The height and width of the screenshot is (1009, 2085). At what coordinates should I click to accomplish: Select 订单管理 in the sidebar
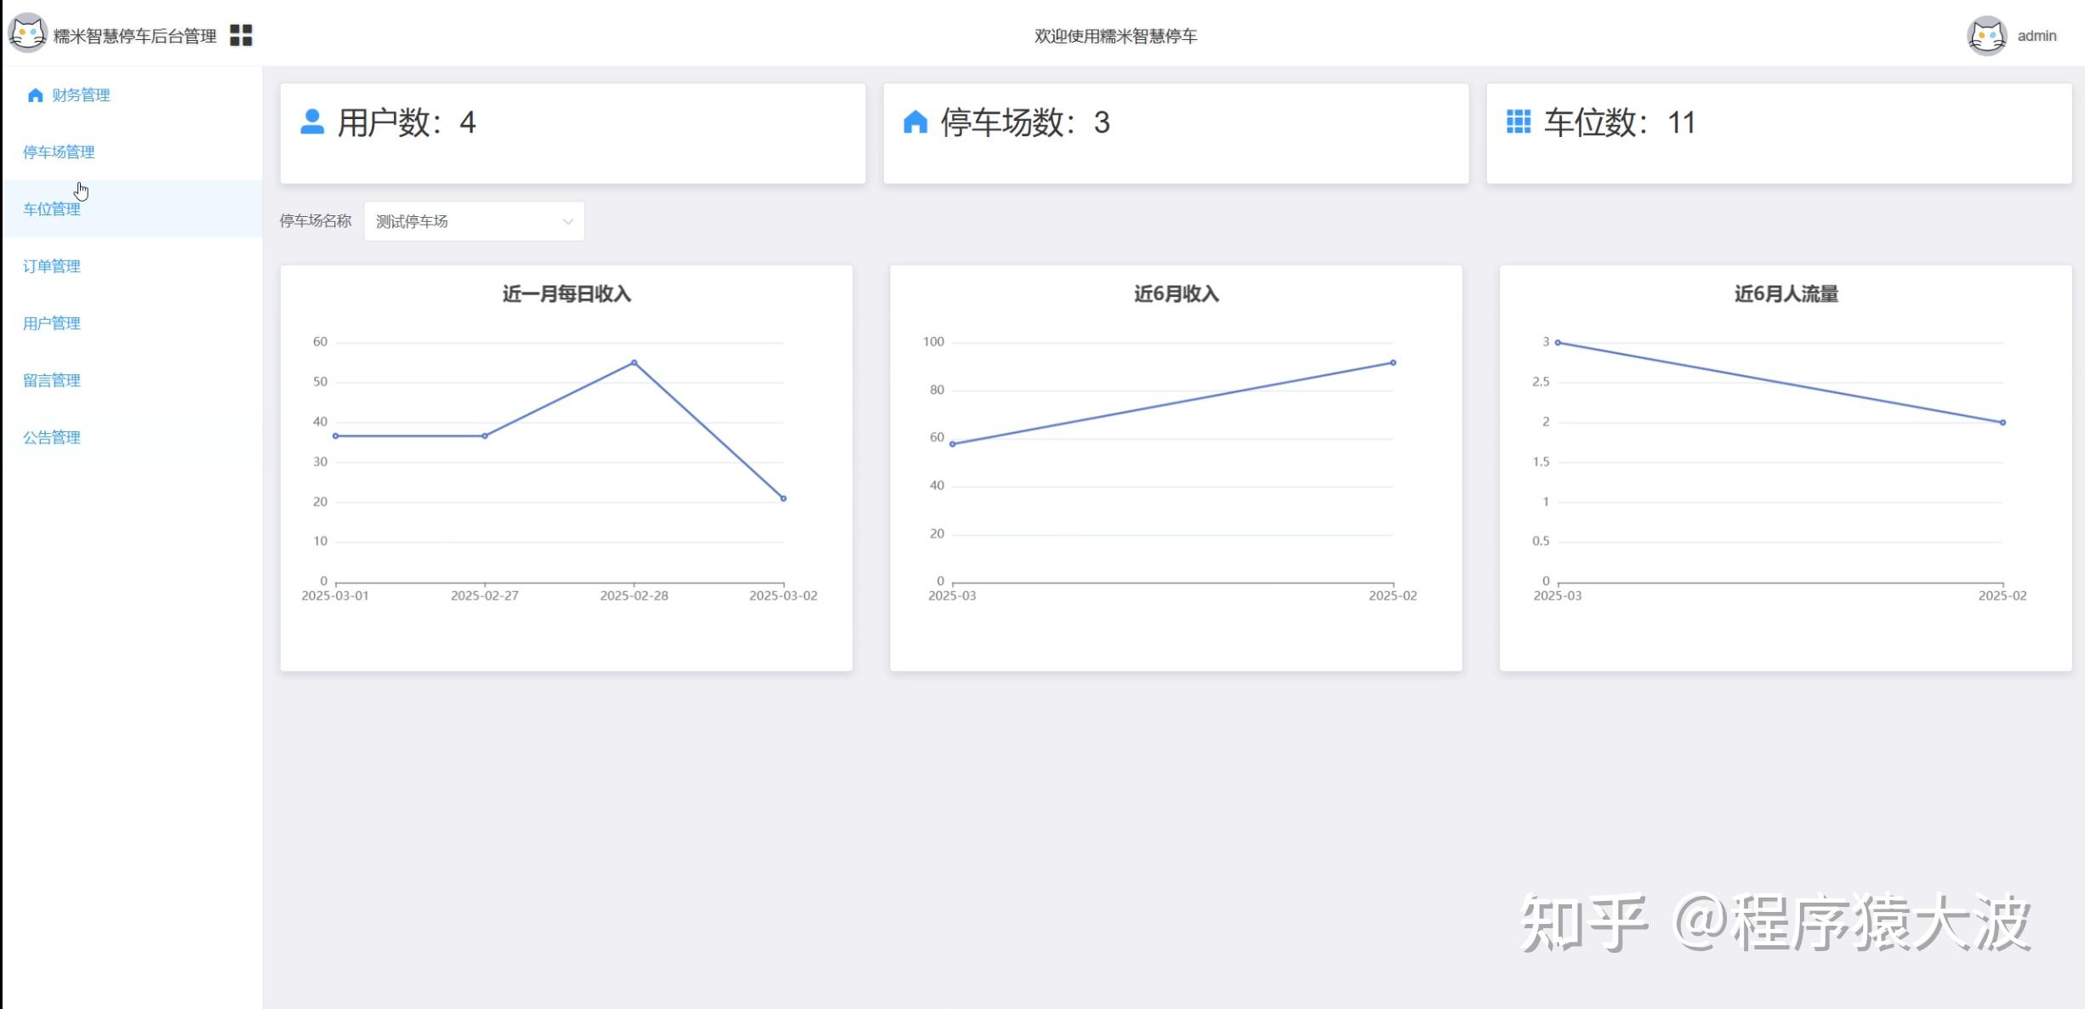[x=51, y=265]
